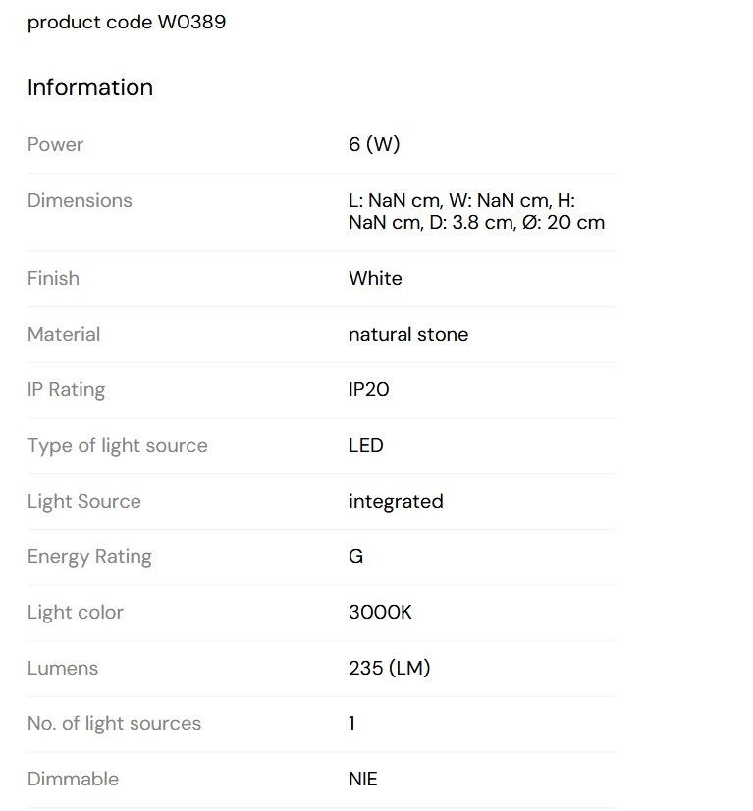Click the No. of light sources label
Viewport: 753px width, 811px height.
click(x=114, y=723)
